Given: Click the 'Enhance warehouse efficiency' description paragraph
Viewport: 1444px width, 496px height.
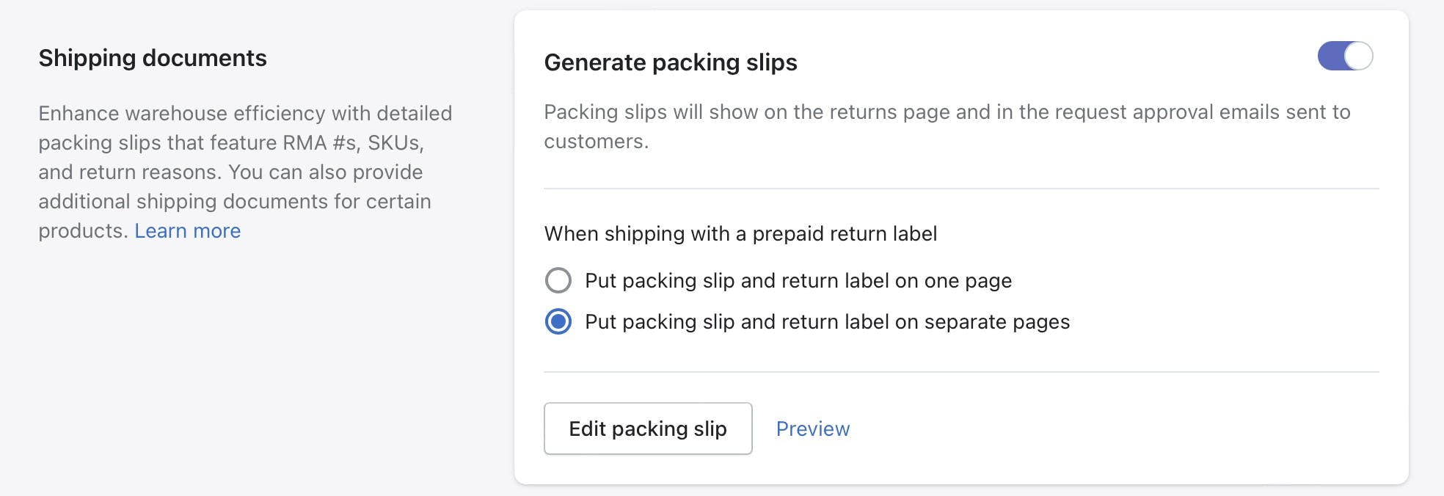Looking at the screenshot, I should [x=245, y=172].
